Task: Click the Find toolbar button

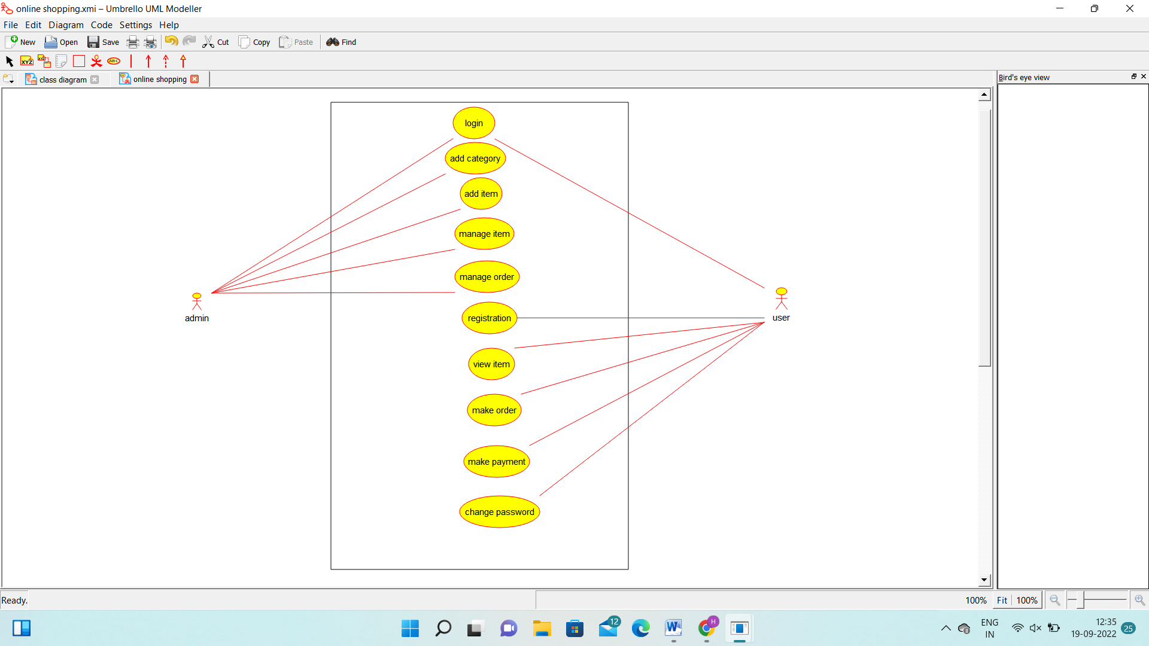Action: 341,42
